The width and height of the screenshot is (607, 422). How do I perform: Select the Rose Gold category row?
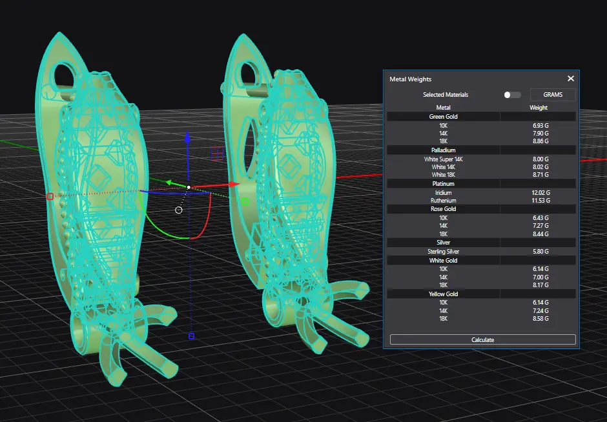coord(481,209)
